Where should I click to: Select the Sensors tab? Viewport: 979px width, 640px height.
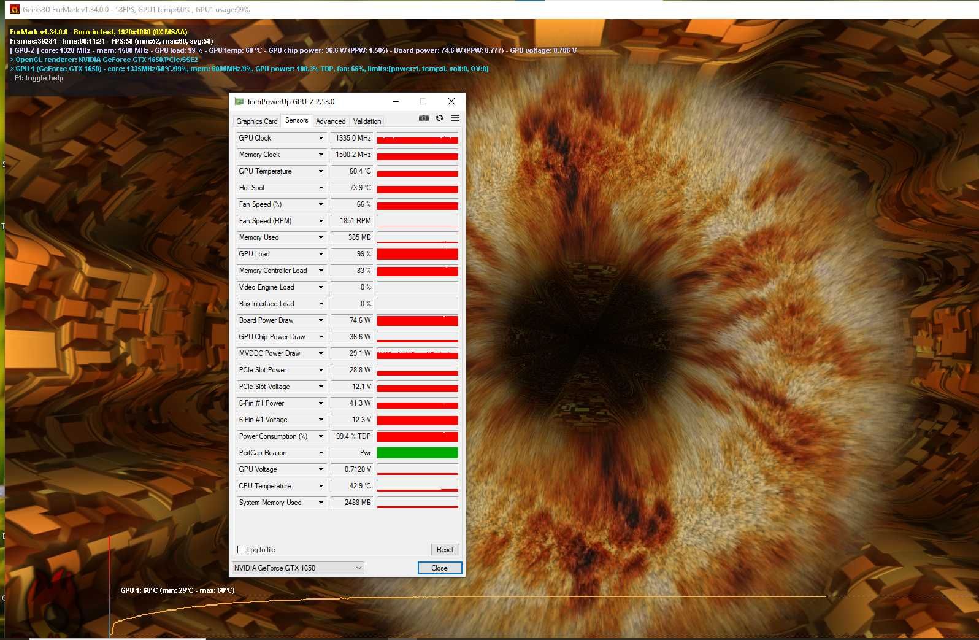tap(297, 120)
